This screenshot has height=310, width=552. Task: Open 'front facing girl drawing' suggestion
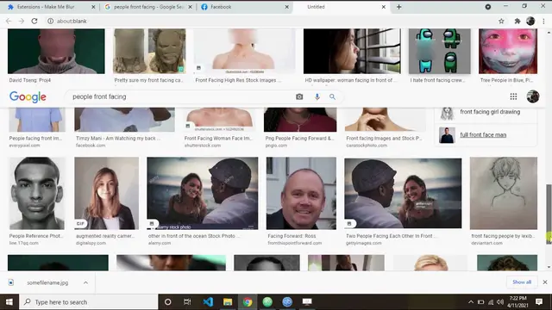pyautogui.click(x=490, y=112)
